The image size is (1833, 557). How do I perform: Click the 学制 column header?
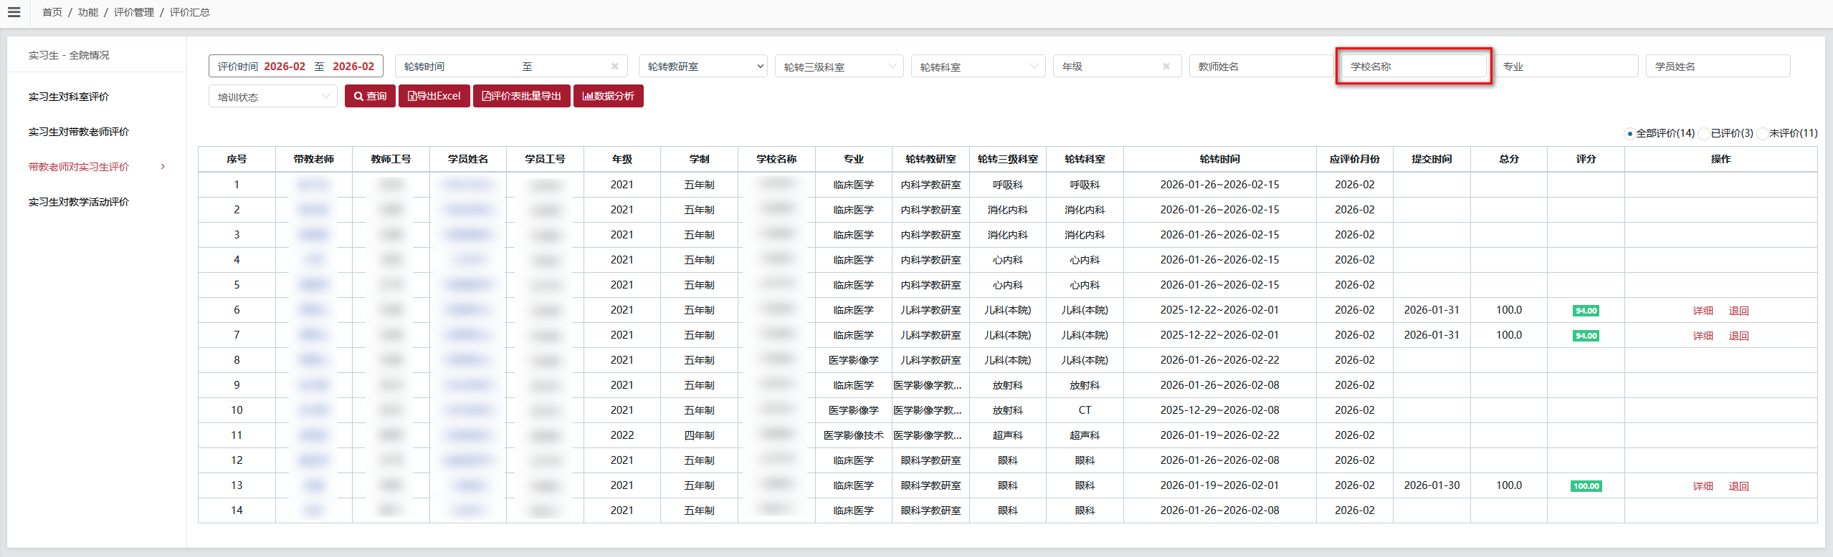click(699, 159)
